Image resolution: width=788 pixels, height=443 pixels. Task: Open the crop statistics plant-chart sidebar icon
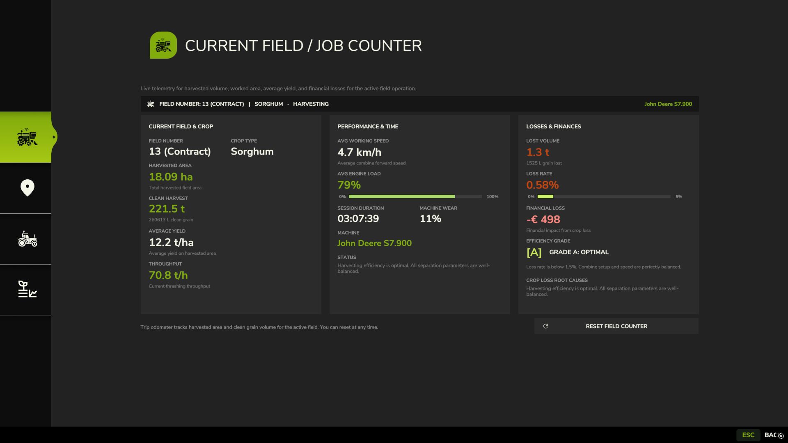click(x=27, y=289)
